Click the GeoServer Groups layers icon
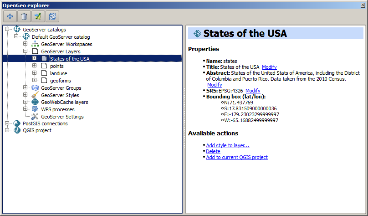The image size is (368, 216). click(35, 88)
